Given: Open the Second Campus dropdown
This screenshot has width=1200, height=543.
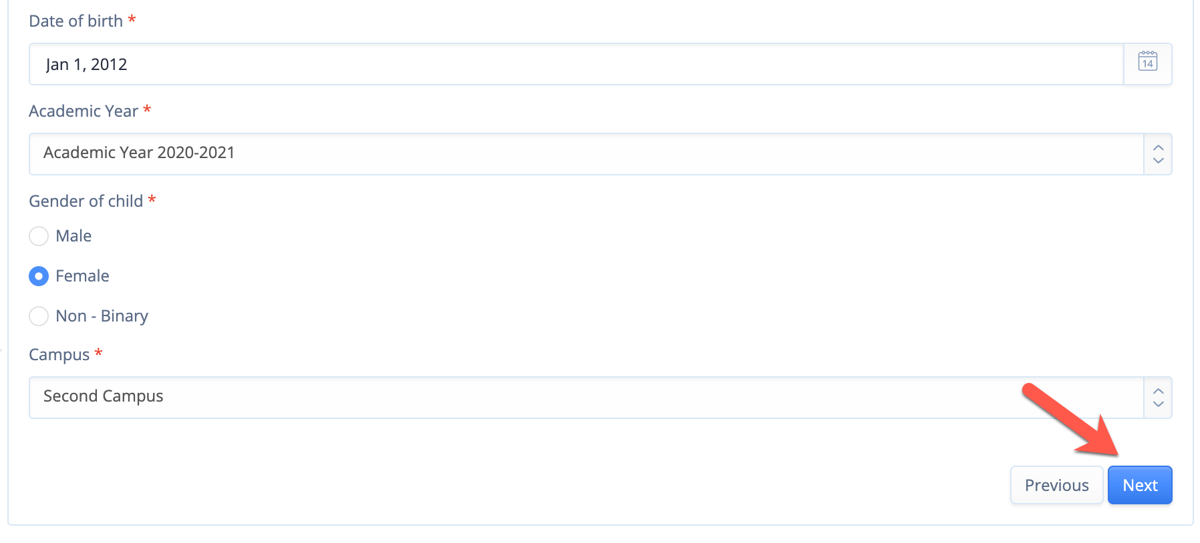Looking at the screenshot, I should pos(600,398).
